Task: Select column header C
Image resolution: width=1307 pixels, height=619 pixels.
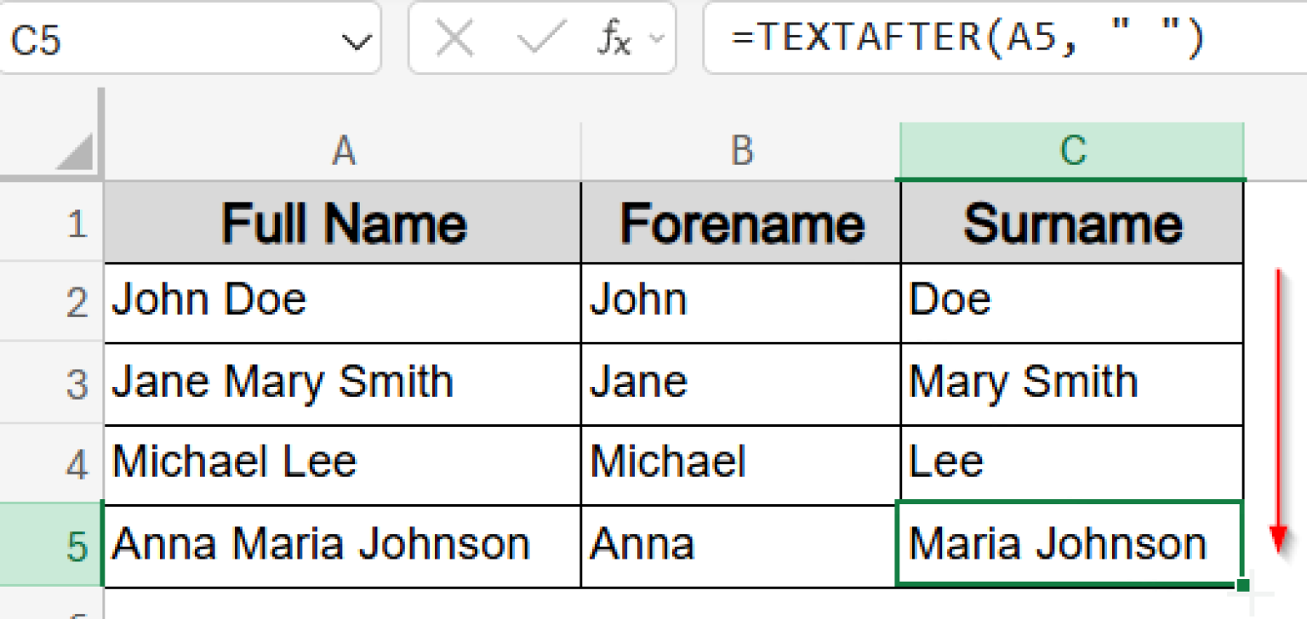Action: point(1070,151)
